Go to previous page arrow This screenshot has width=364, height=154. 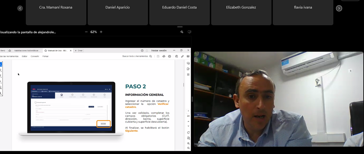189,122
